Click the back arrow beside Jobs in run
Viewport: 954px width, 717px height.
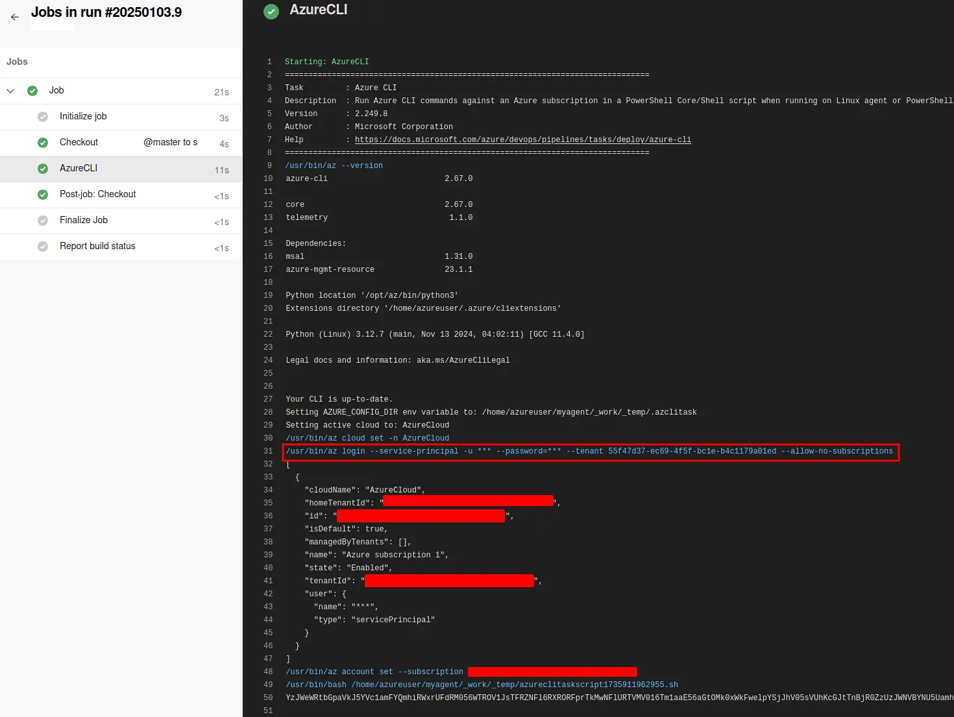point(15,17)
